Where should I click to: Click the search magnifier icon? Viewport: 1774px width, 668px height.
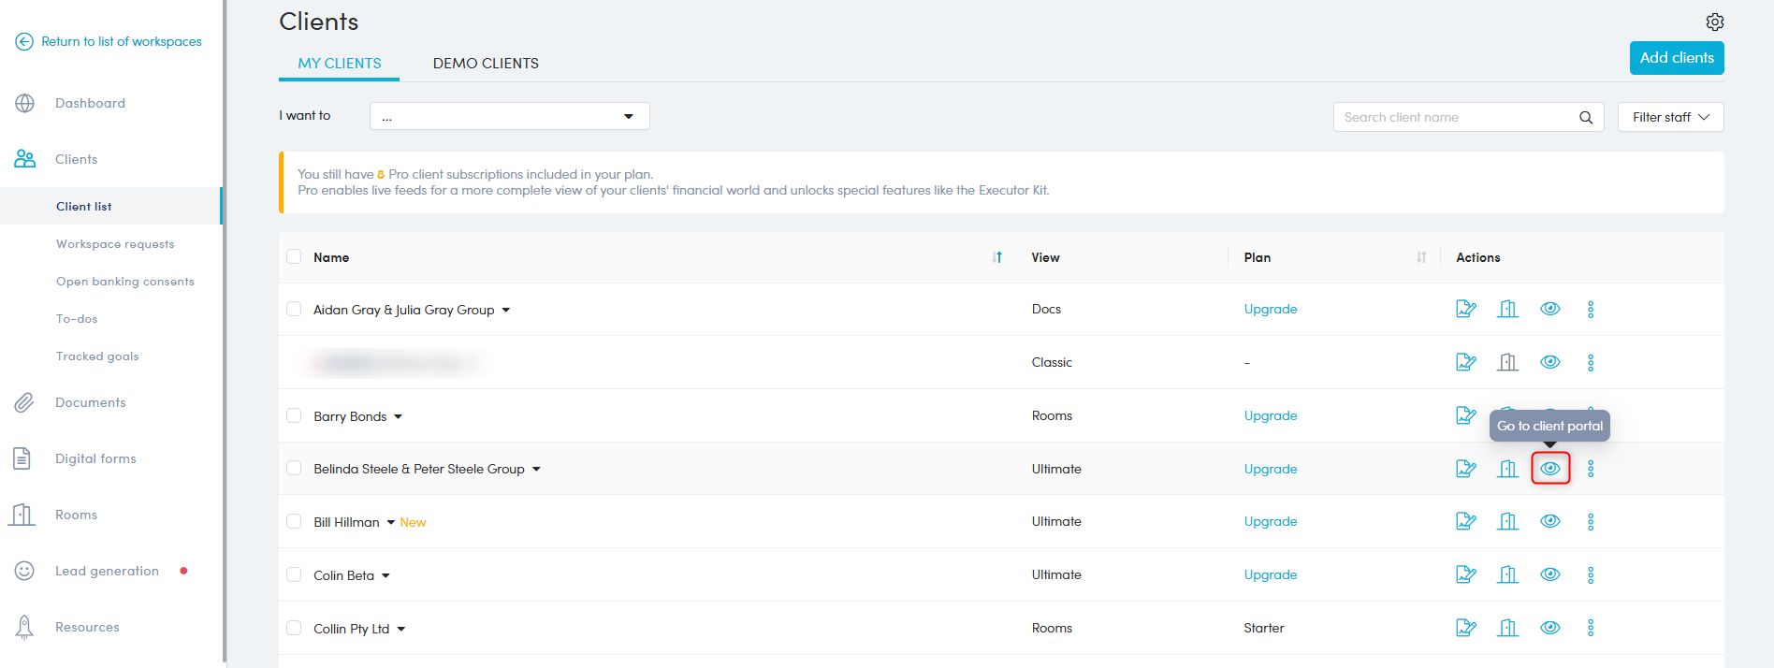click(x=1585, y=117)
